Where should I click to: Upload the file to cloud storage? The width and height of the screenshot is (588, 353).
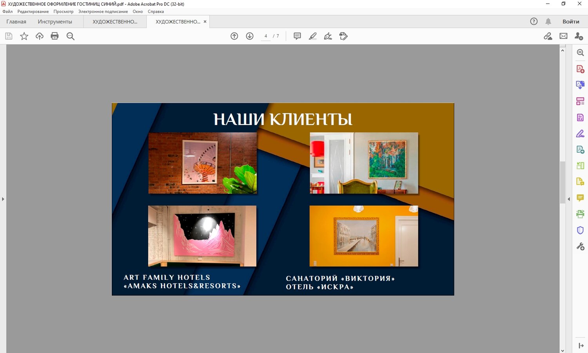point(39,36)
